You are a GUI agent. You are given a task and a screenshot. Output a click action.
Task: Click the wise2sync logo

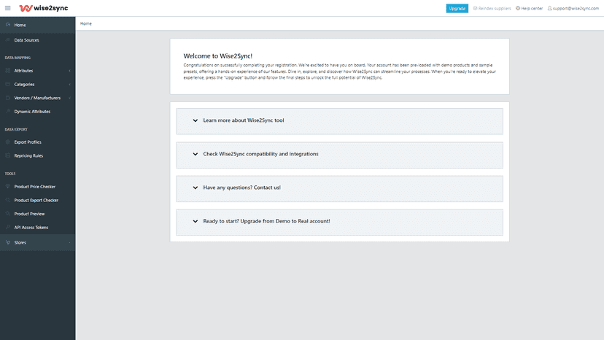(44, 8)
